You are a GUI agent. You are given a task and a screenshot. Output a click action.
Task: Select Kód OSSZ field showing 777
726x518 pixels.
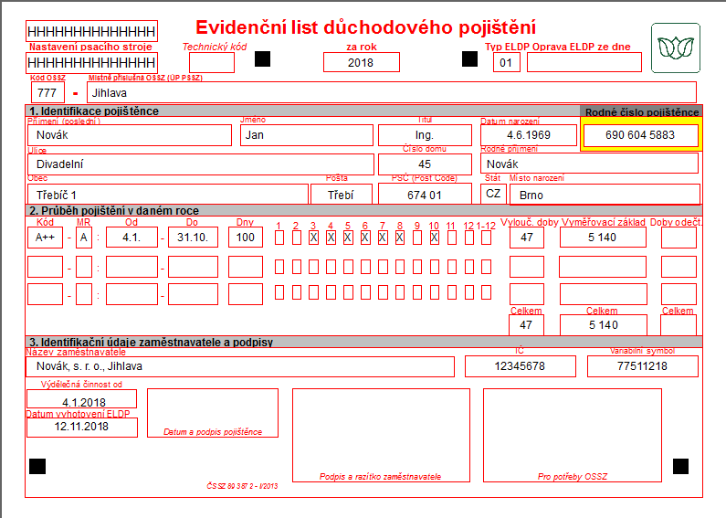(47, 92)
